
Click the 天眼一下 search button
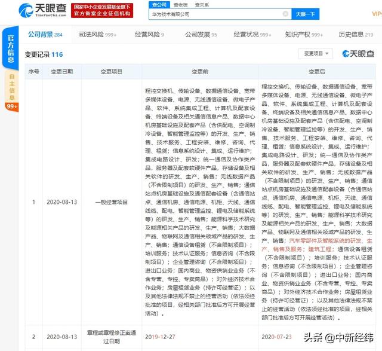pos(305,14)
